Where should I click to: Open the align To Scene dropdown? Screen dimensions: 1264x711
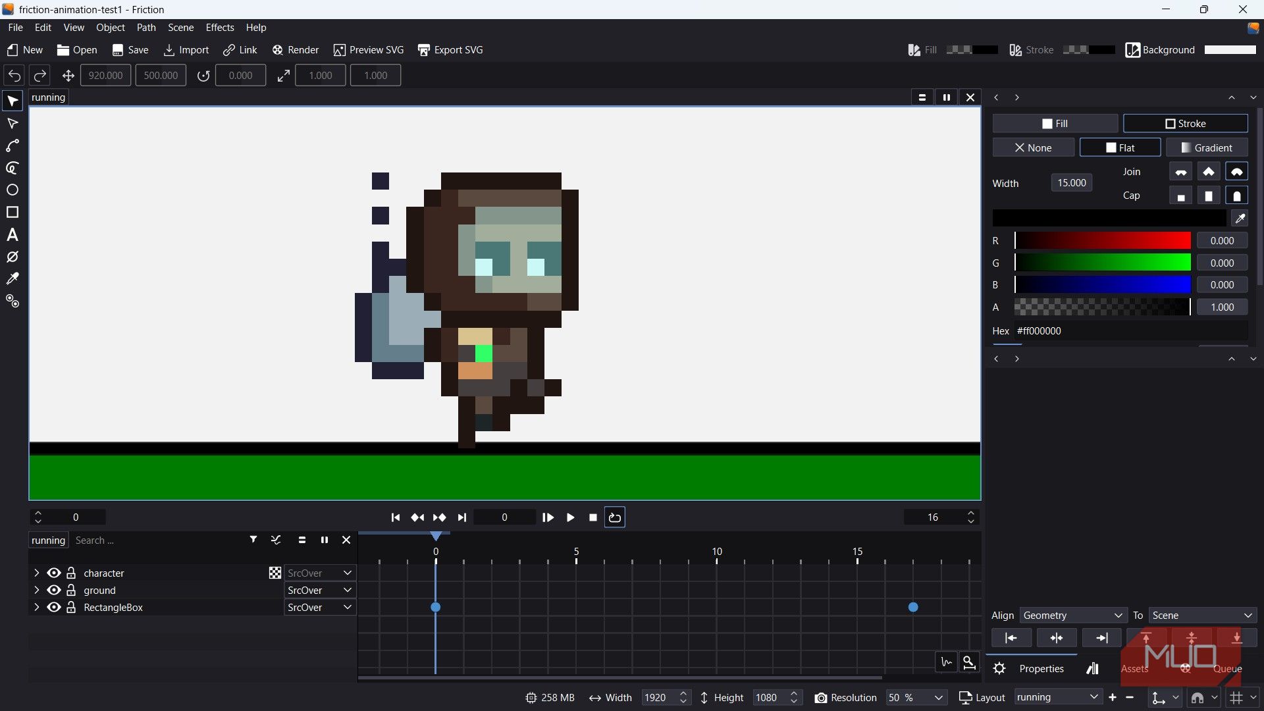tap(1202, 616)
